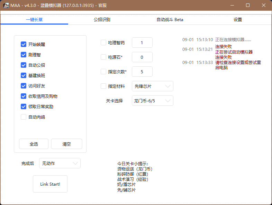Click the 请检查连接设置或尝试重启电脑 log message

238,65
